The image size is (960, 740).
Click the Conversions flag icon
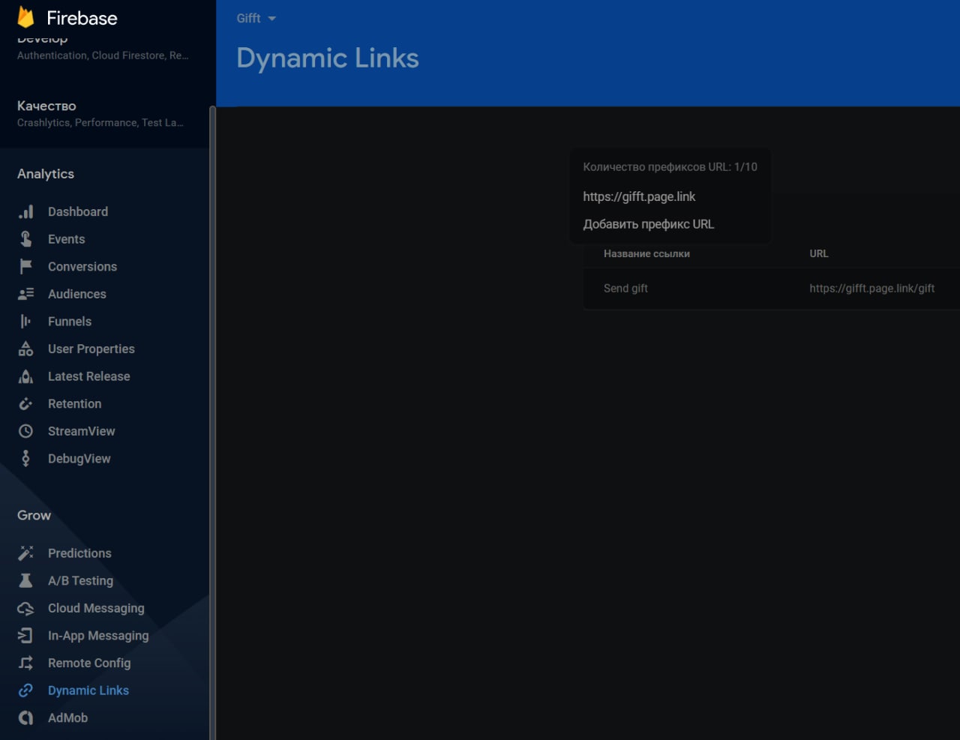[x=25, y=267]
